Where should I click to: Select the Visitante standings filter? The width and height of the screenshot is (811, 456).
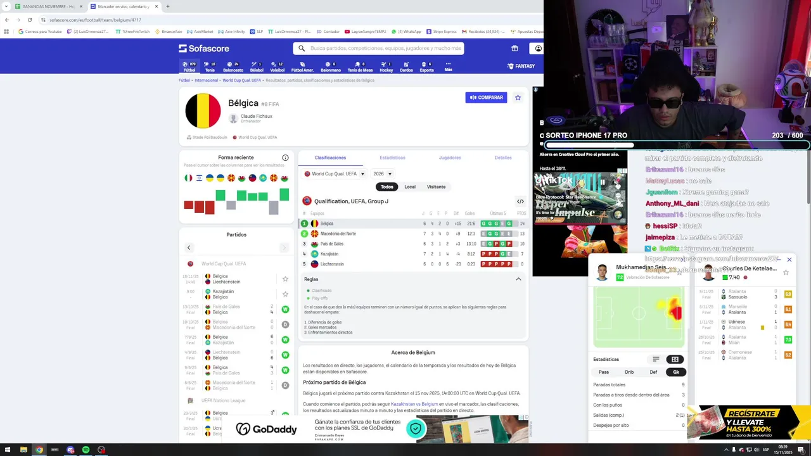click(436, 187)
